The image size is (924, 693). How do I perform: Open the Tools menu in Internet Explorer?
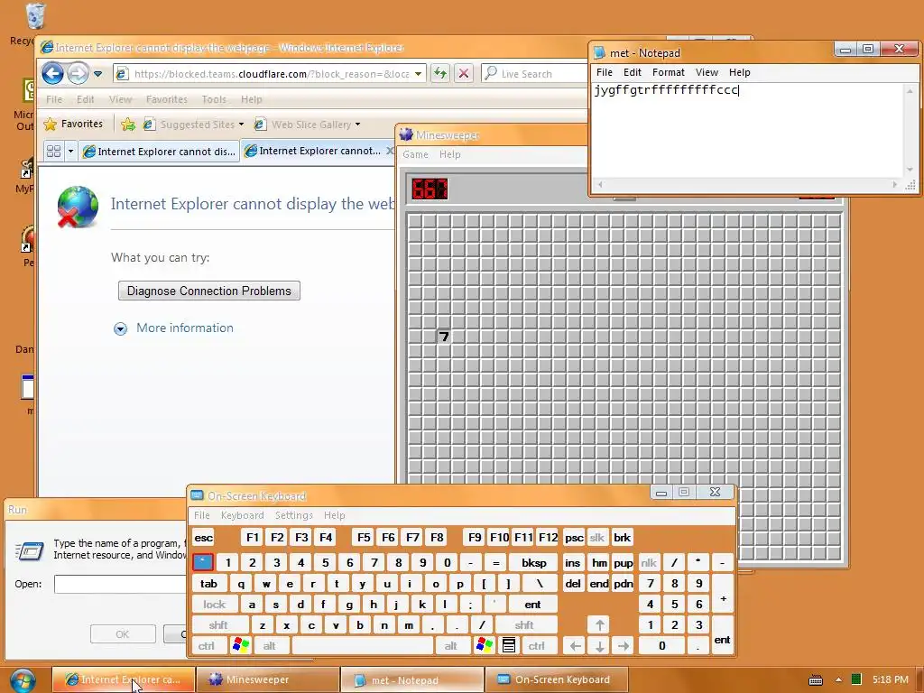[213, 99]
